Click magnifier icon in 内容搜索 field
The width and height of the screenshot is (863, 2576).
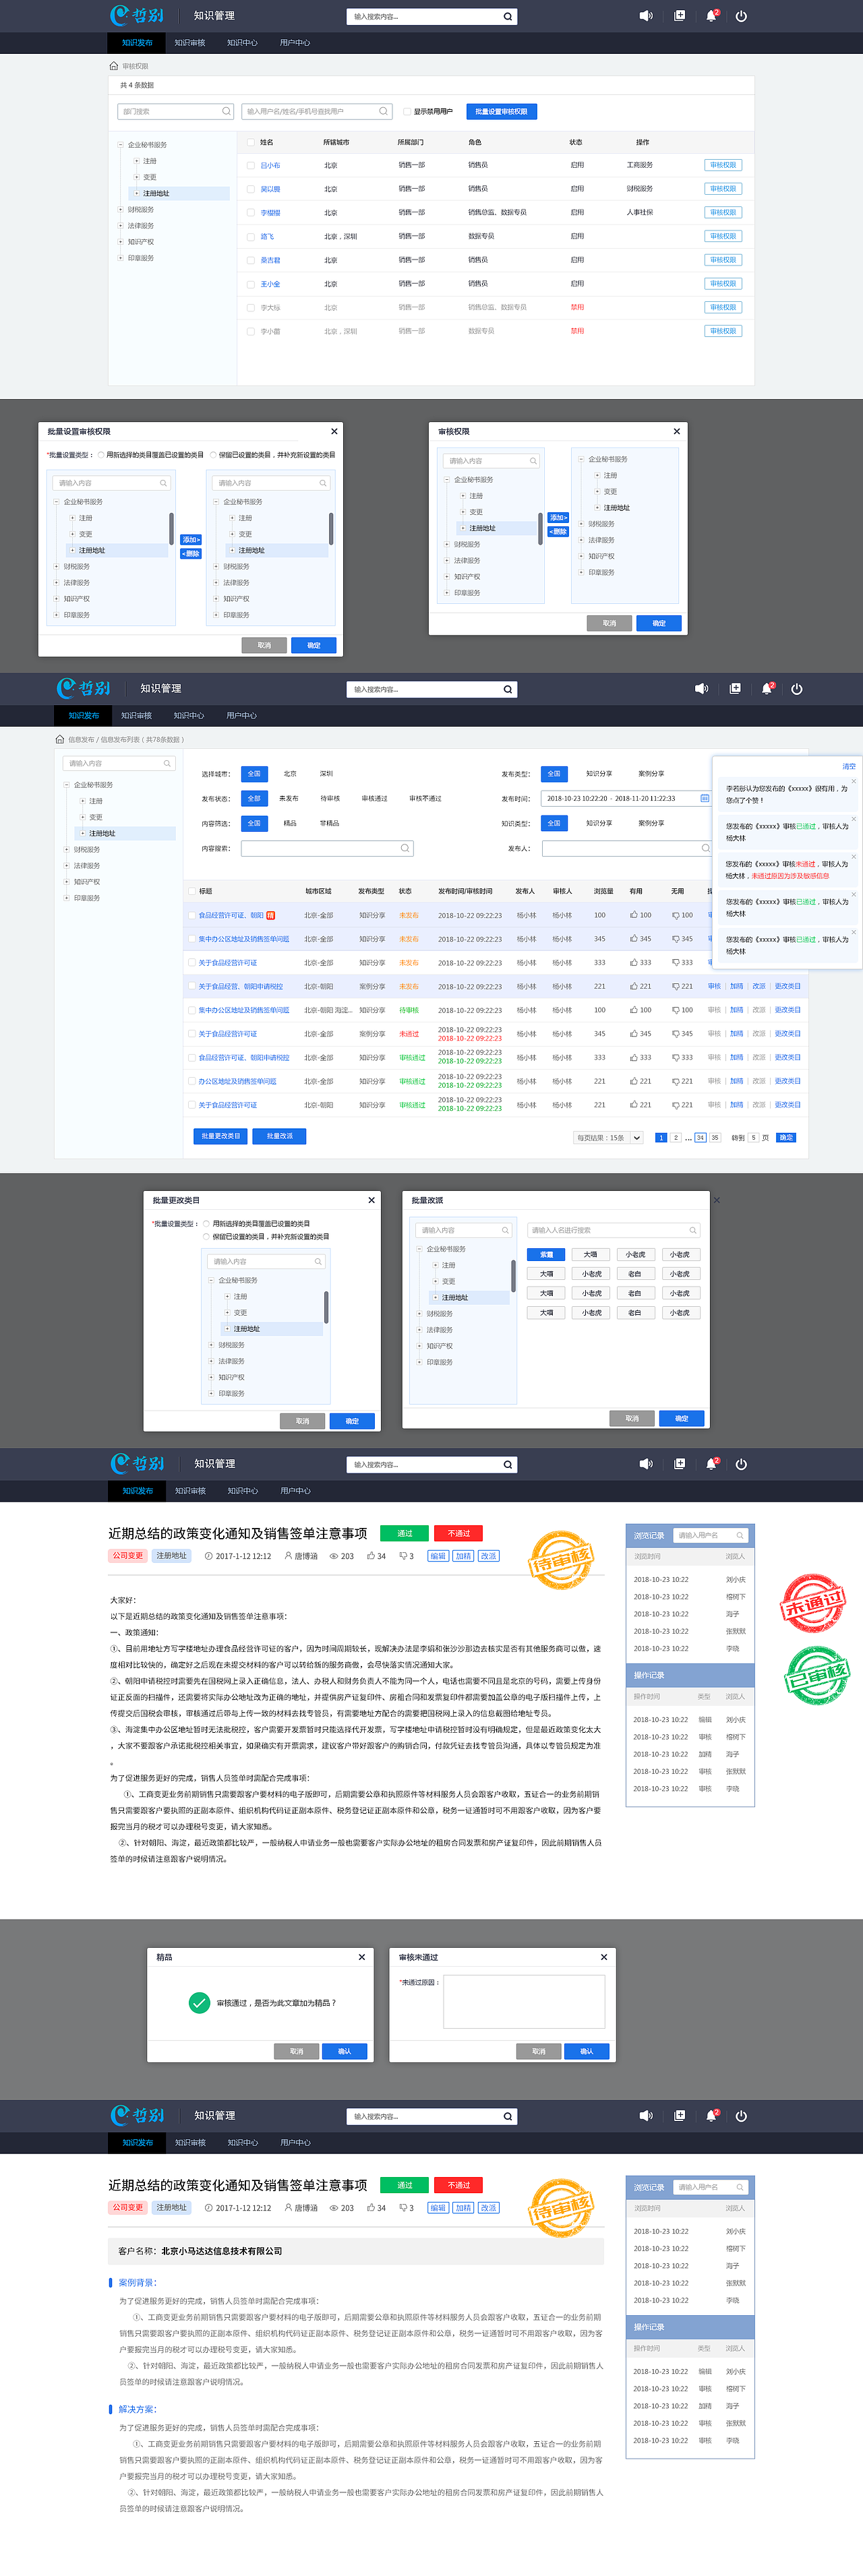click(x=405, y=848)
